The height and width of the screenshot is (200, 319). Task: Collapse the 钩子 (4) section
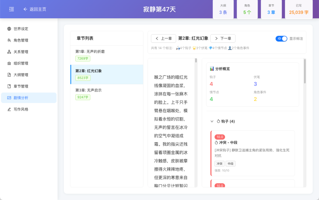pyautogui.click(x=212, y=121)
